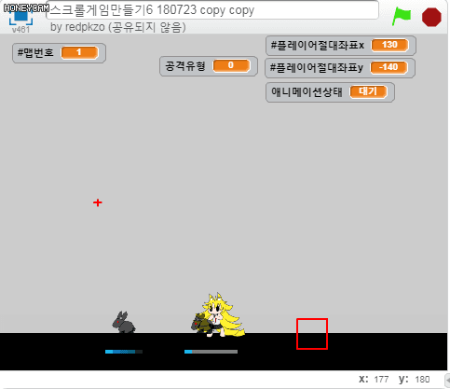
Task: Click the 'by redpkzo' author text
Action: (x=77, y=27)
